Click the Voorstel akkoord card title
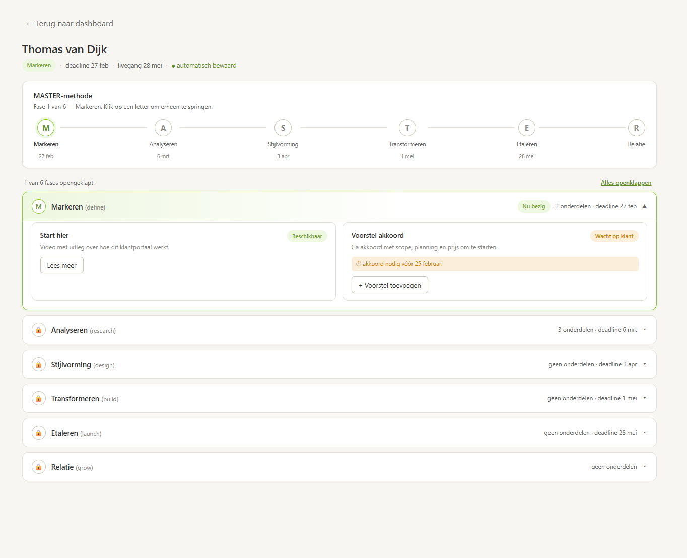 point(378,235)
